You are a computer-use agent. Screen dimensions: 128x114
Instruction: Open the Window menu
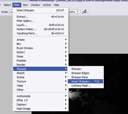(36, 5)
